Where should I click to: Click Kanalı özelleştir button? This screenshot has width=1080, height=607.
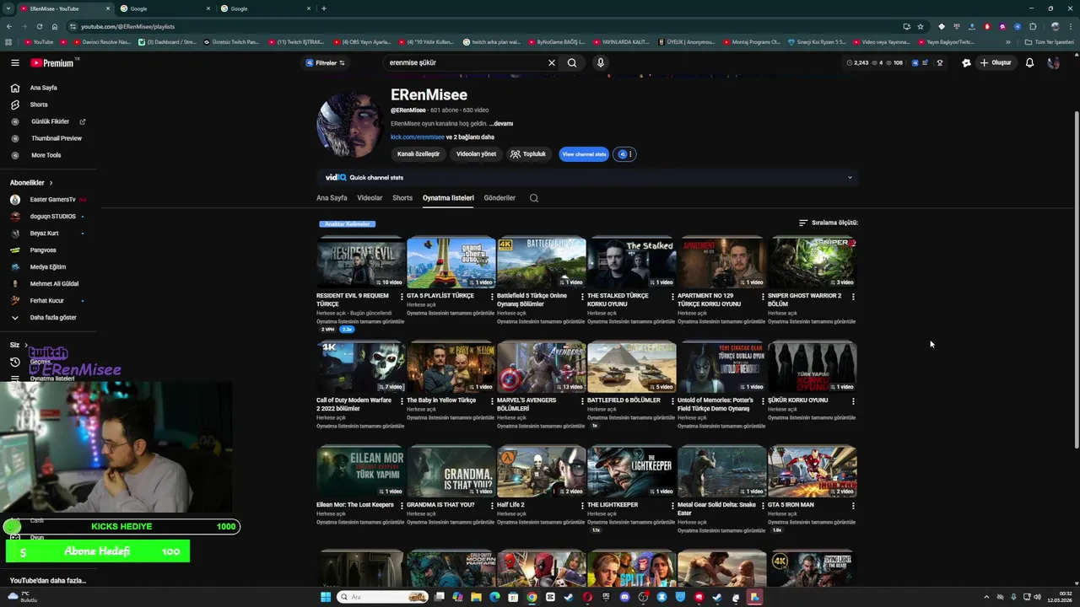[418, 154]
